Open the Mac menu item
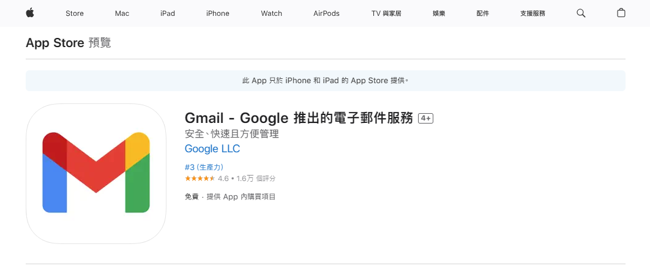Image resolution: width=650 pixels, height=274 pixels. pos(122,13)
